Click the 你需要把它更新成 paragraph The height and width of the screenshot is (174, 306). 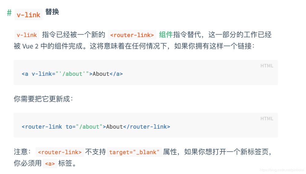pos(43,99)
